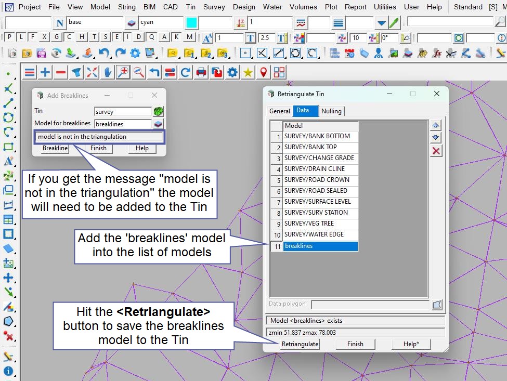This screenshot has width=507, height=381.
Task: Open the blue dropdown arrow in top toolbar
Action: click(381, 23)
